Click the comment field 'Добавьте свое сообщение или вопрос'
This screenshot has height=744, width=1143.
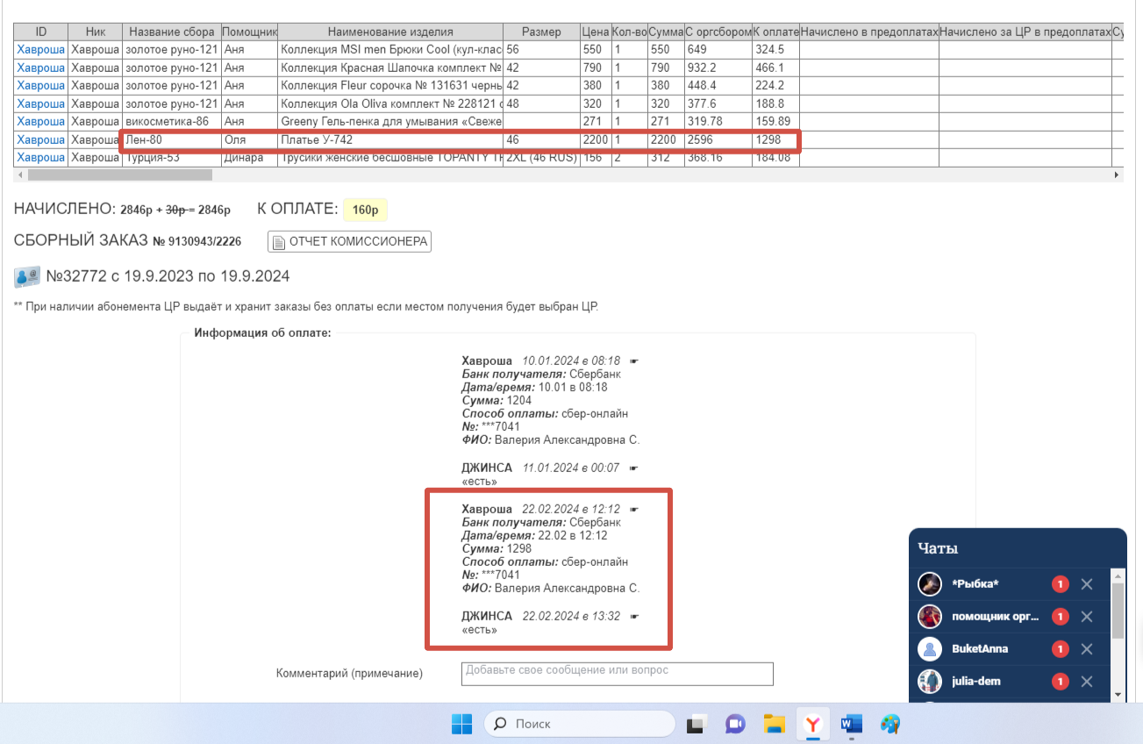[x=617, y=673]
